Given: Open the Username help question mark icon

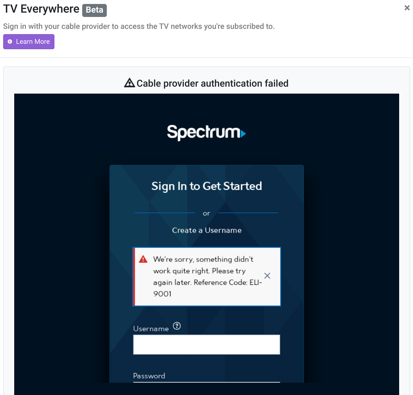Looking at the screenshot, I should coord(176,326).
